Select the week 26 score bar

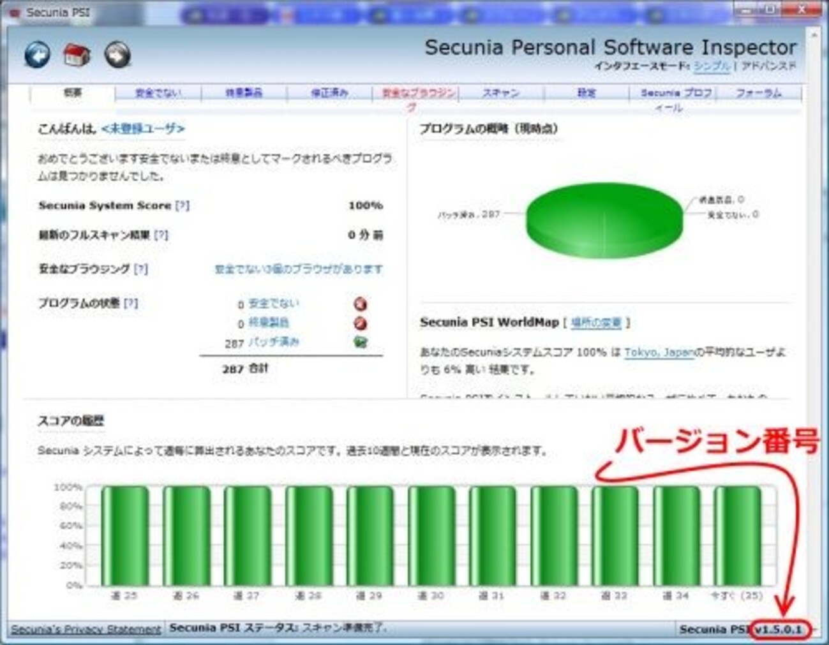coord(186,536)
